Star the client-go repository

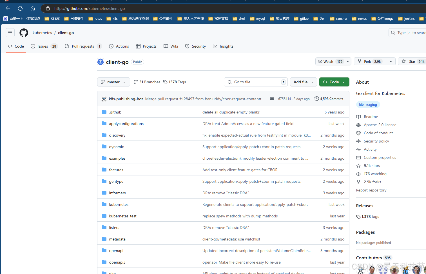pos(412,61)
